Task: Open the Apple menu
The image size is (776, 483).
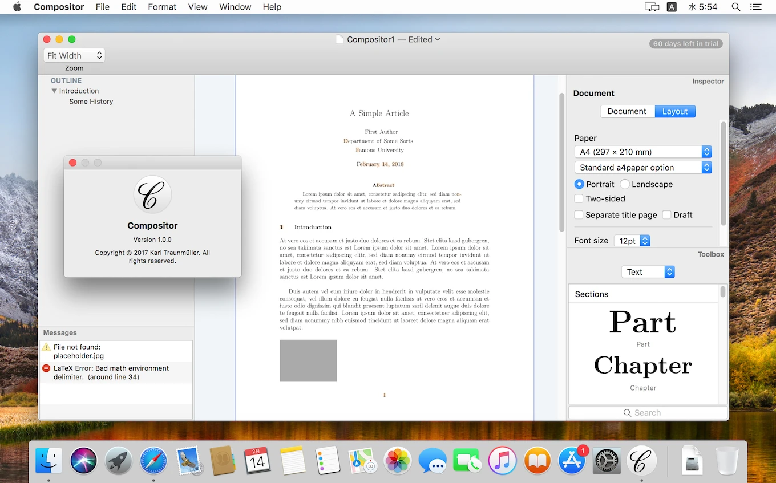Action: [17, 7]
